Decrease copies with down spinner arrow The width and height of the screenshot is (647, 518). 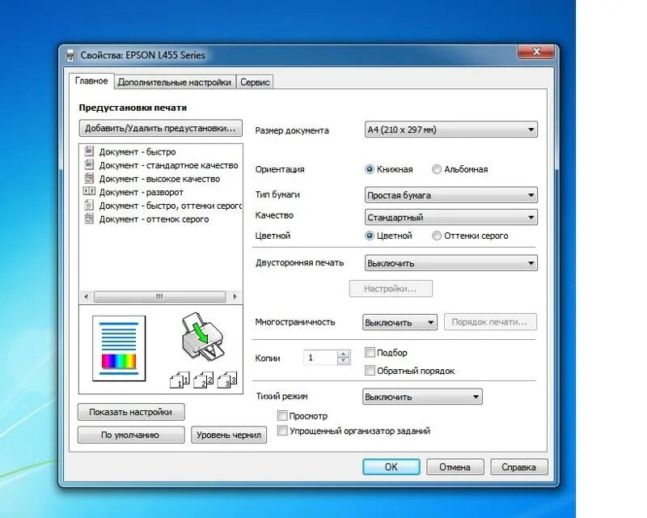[x=343, y=361]
